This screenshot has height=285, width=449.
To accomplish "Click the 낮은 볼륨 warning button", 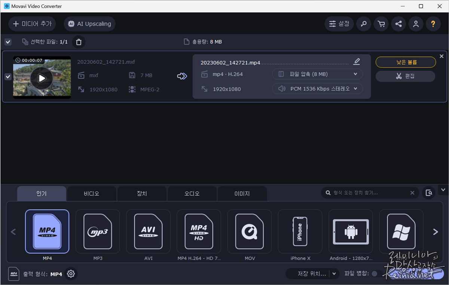I will [406, 62].
